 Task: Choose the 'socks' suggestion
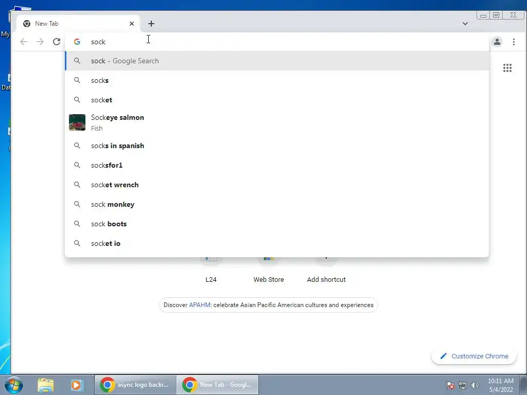coord(276,80)
